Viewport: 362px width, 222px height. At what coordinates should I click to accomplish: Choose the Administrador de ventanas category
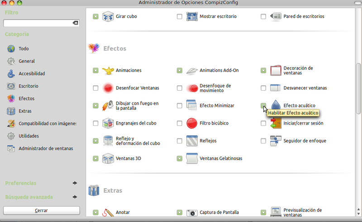(45, 148)
